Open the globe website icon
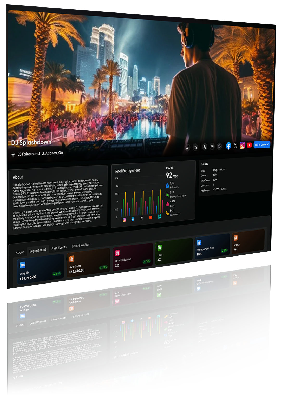Viewport: 281px width, 401px height. click(x=219, y=146)
